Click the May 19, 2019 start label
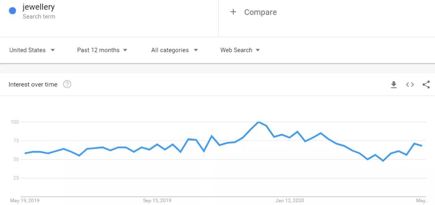The height and width of the screenshot is (205, 435). (x=25, y=201)
